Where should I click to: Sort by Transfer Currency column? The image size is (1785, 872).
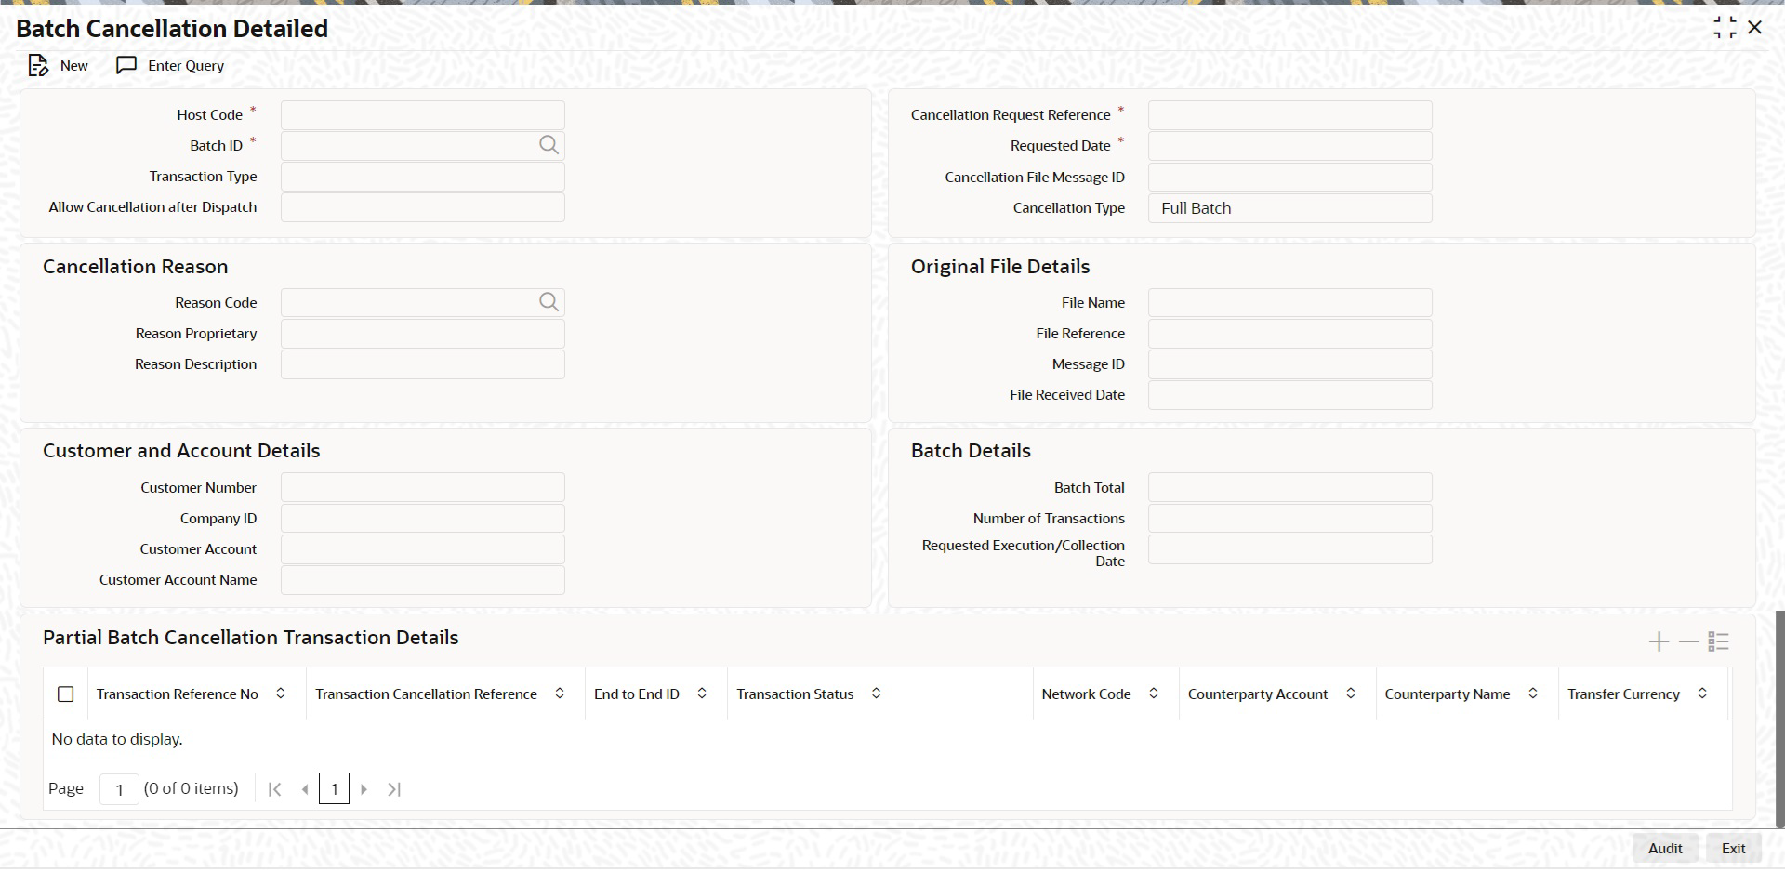(x=1702, y=694)
